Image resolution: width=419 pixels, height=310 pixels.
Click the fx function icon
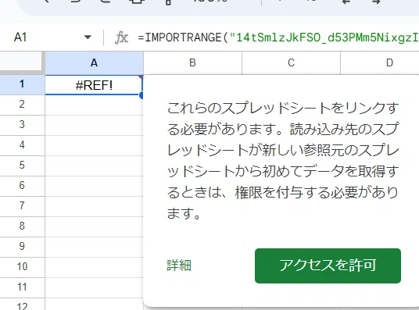coord(121,37)
